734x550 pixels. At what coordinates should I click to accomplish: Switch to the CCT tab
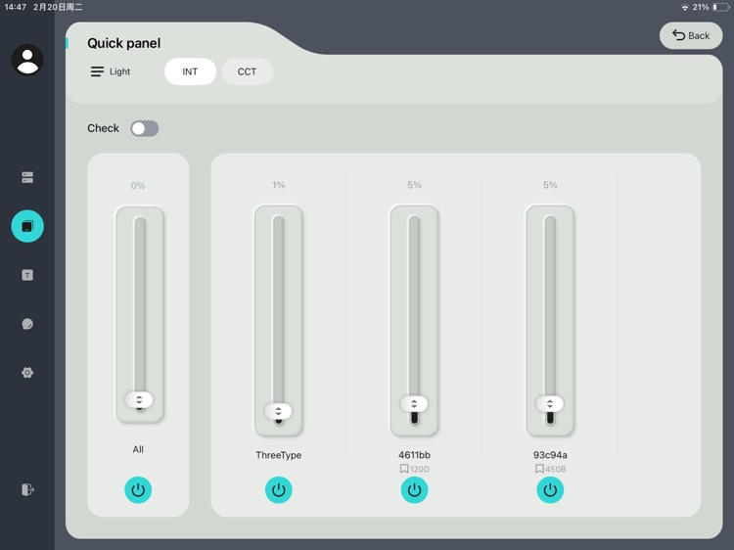(x=247, y=71)
